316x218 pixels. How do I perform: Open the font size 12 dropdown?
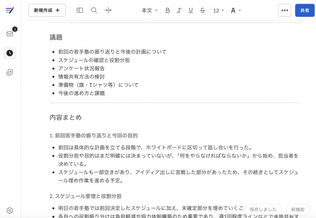(x=218, y=10)
